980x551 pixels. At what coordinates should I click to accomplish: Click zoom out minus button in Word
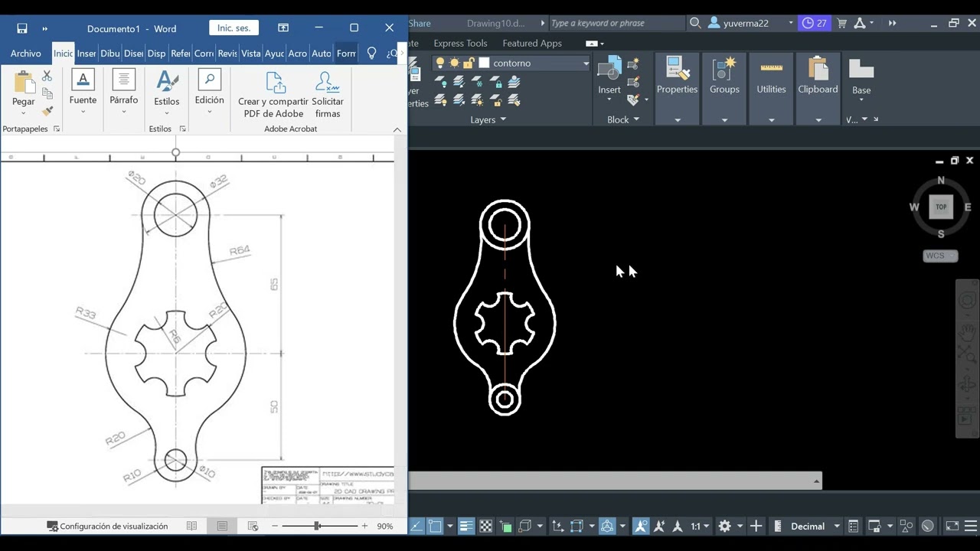point(275,527)
